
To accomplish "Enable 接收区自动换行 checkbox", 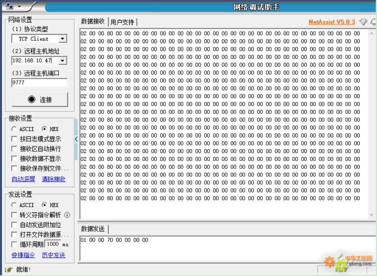I will 14,149.
